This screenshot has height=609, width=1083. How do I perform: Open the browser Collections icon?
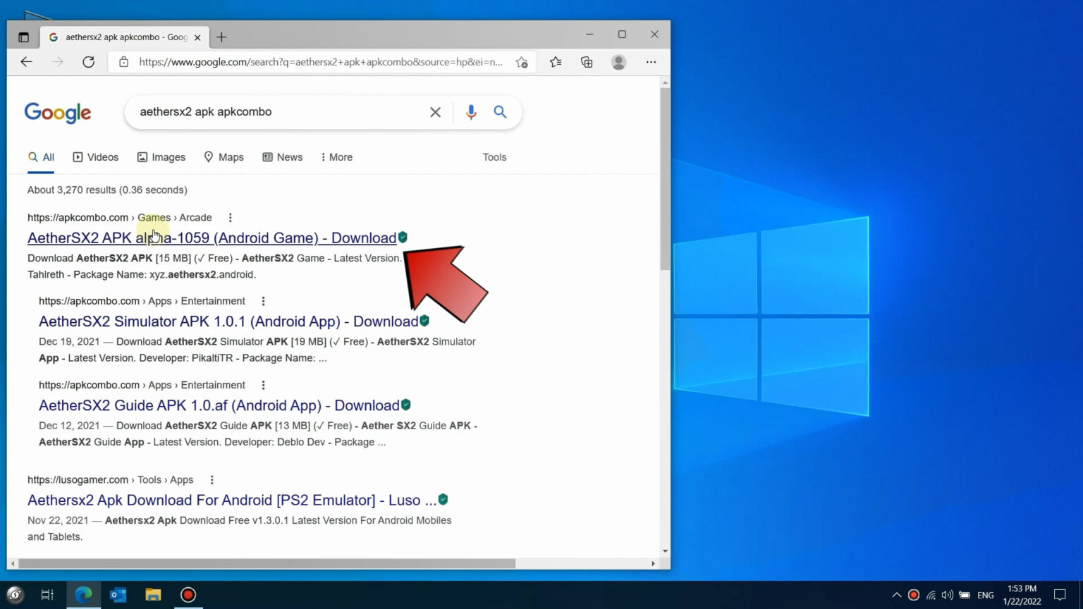pyautogui.click(x=587, y=62)
